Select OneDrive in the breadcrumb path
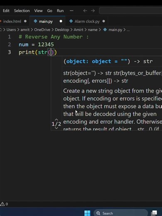This screenshot has height=216, width=162. tap(42, 30)
